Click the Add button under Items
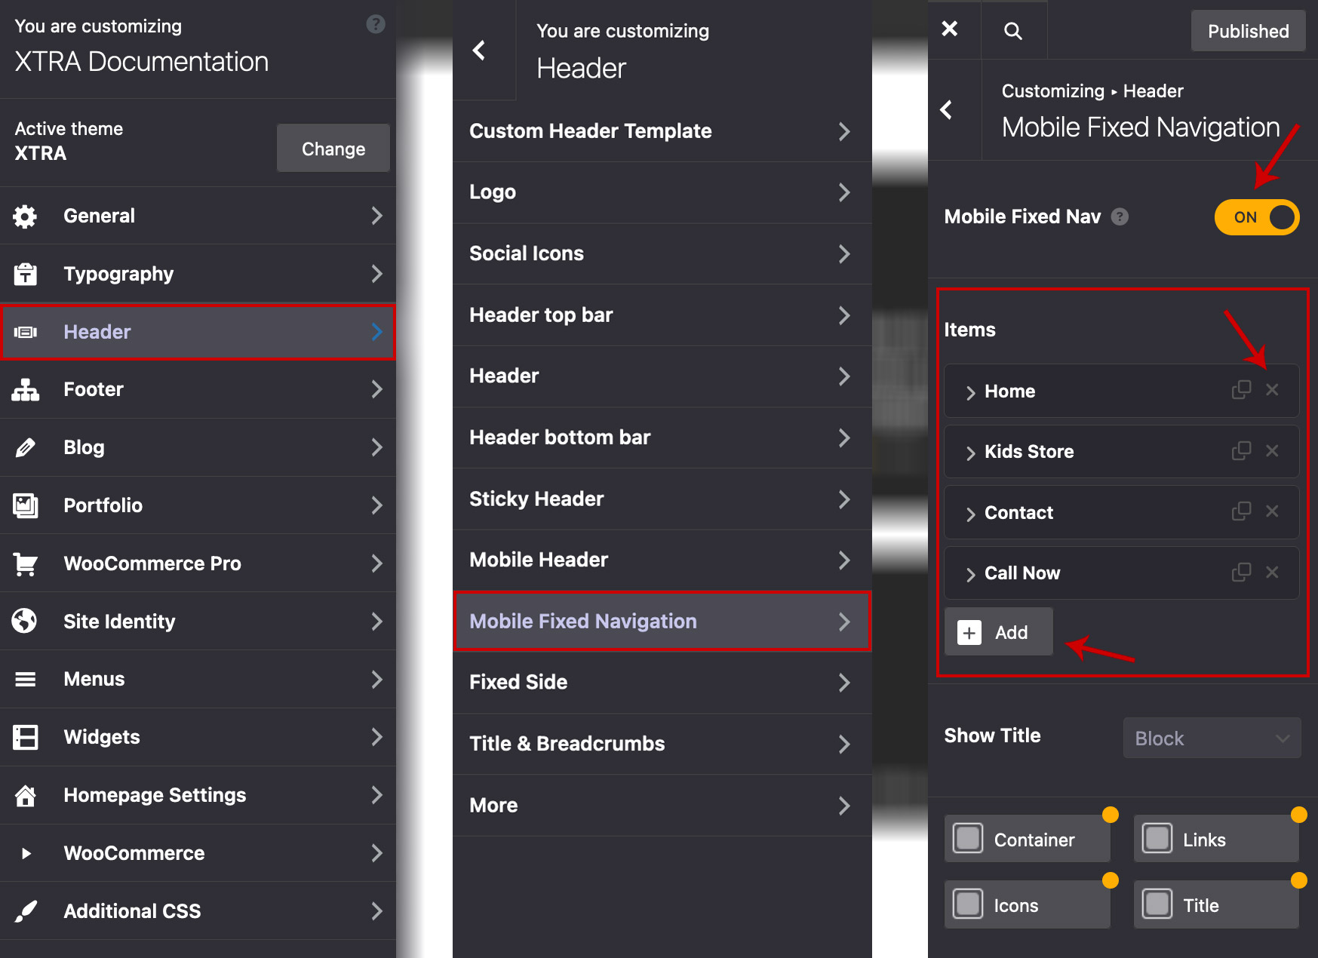This screenshot has width=1318, height=958. [x=998, y=632]
